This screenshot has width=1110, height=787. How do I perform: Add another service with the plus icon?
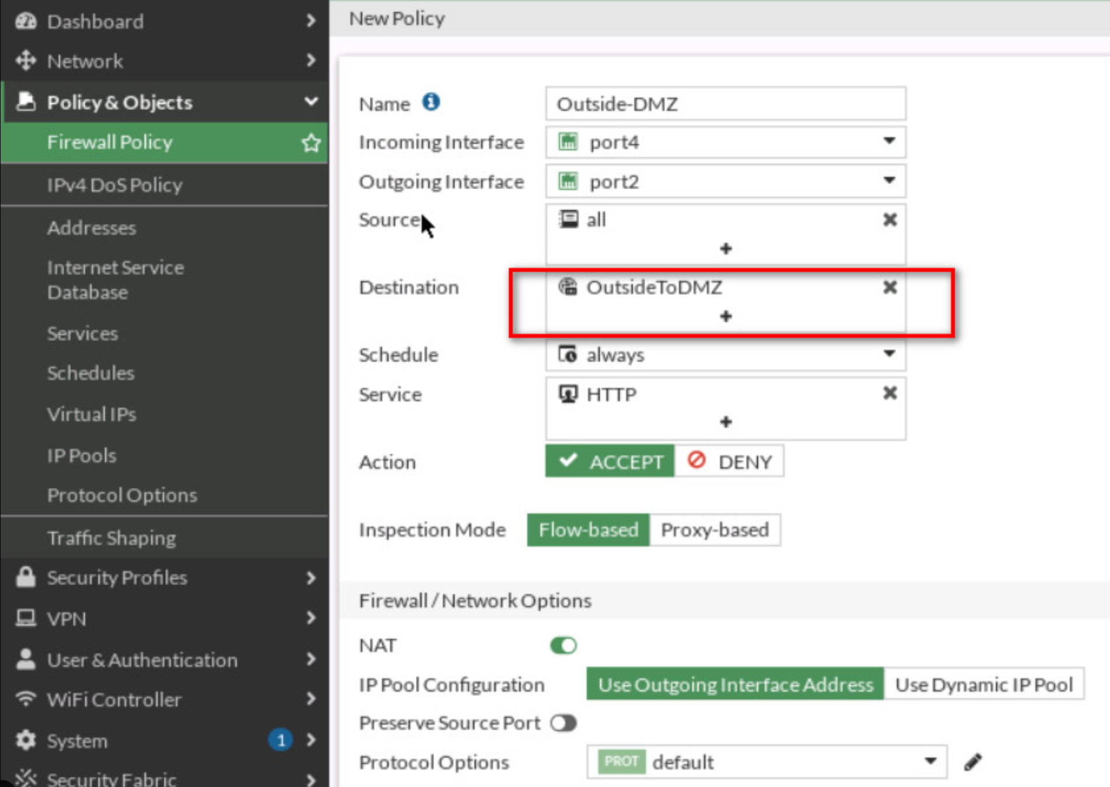725,422
